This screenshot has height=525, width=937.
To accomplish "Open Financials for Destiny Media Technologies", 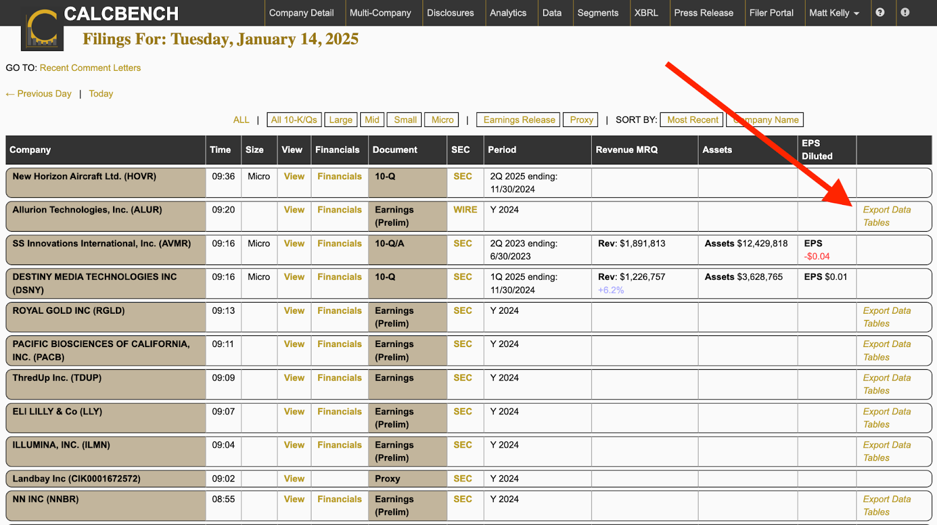I will coord(340,277).
